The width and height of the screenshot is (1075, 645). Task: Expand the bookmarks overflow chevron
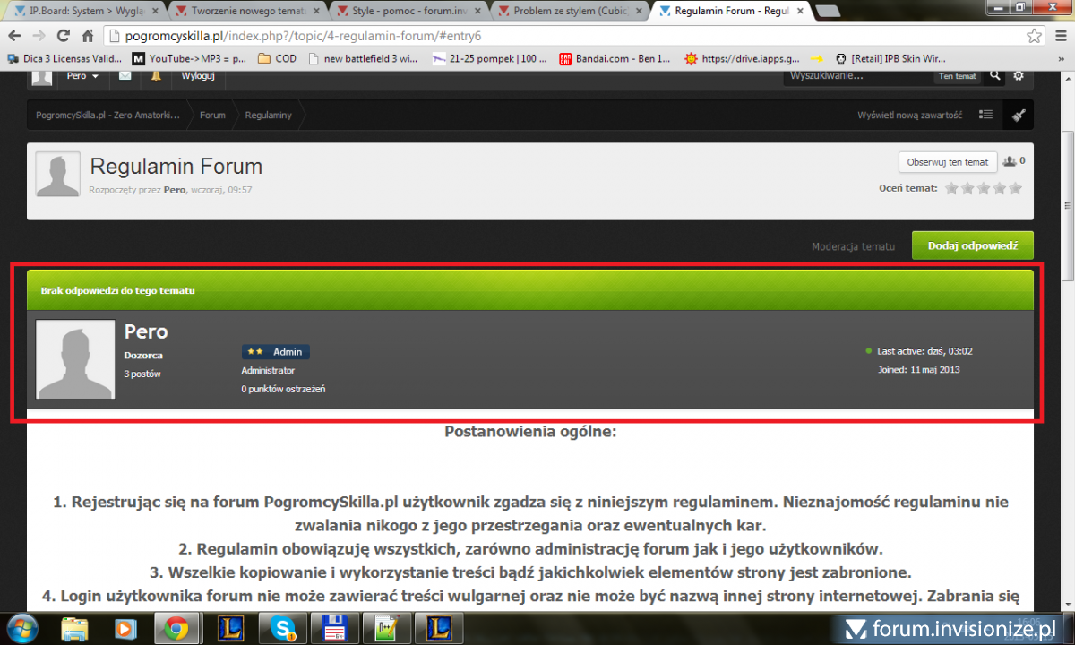(x=1060, y=58)
